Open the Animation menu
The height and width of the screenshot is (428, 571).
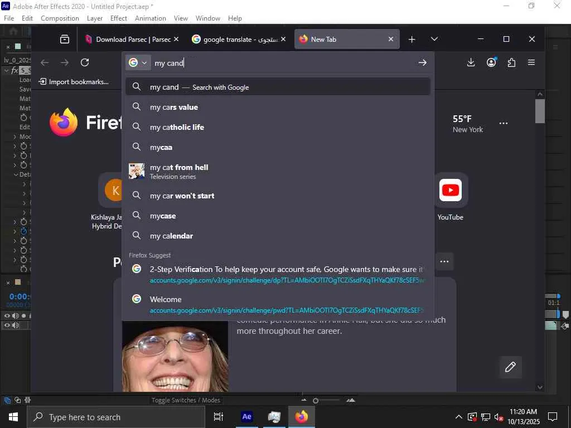tap(151, 18)
